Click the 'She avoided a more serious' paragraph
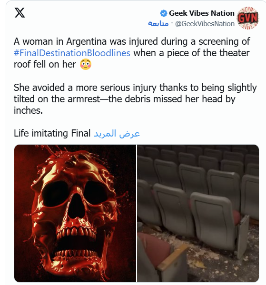 pos(135,99)
